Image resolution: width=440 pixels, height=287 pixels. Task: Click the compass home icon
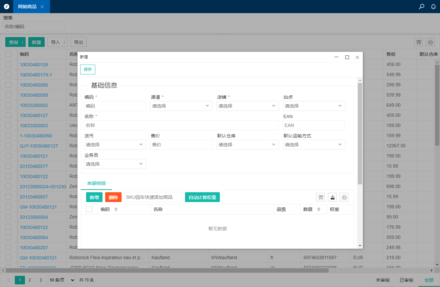click(x=7, y=7)
